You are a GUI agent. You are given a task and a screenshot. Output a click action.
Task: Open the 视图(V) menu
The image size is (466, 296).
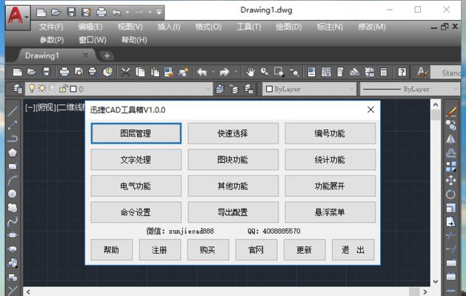130,27
